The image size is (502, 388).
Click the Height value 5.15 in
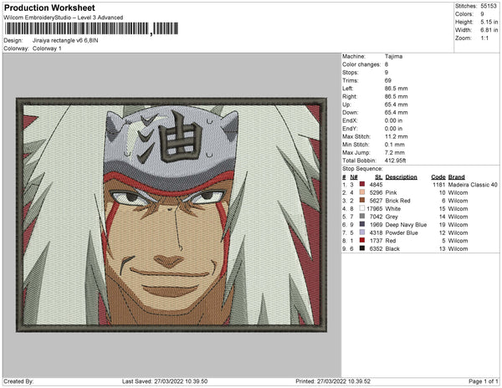[489, 22]
